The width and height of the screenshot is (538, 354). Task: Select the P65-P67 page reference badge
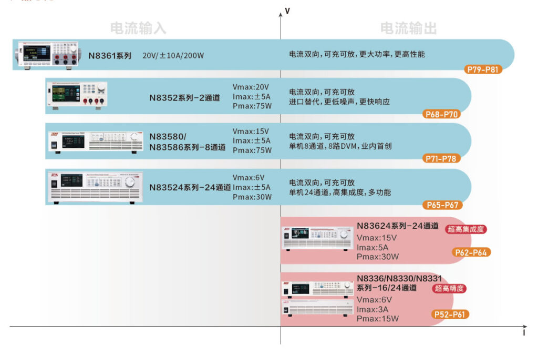click(x=441, y=205)
